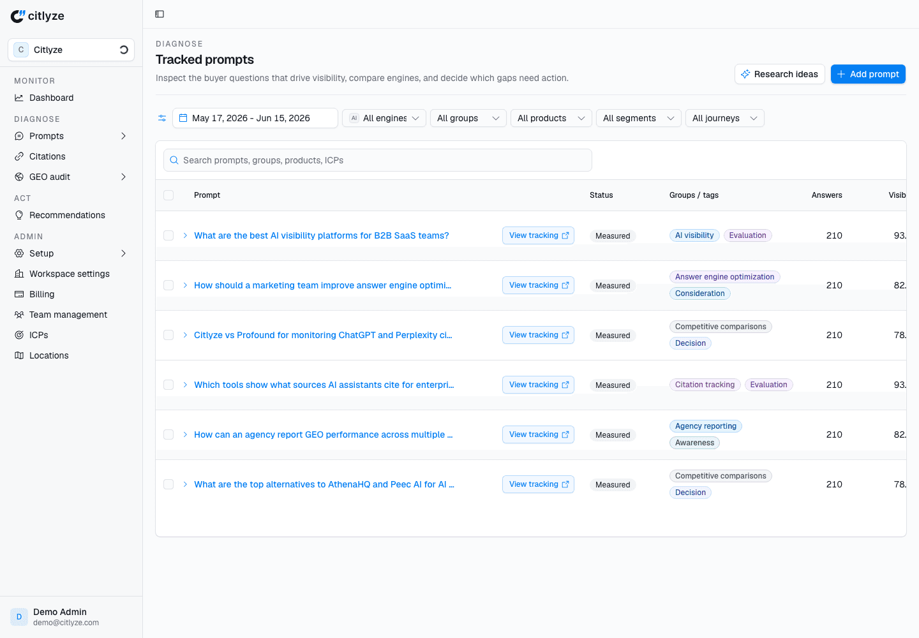
Task: Click the sparkle icon on Research ideas
Action: click(x=745, y=74)
